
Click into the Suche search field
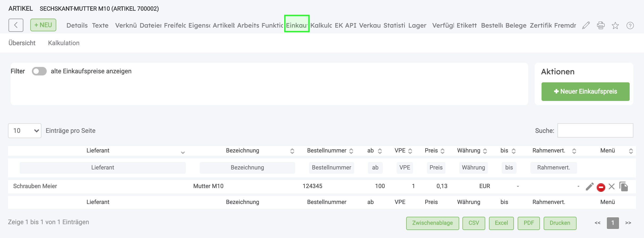click(x=595, y=131)
